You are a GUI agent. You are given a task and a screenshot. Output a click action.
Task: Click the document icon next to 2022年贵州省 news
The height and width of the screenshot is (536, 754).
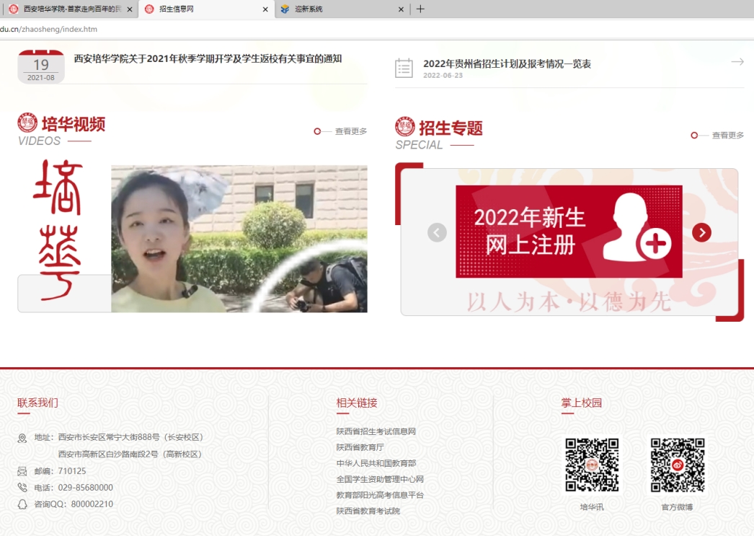[x=404, y=69]
